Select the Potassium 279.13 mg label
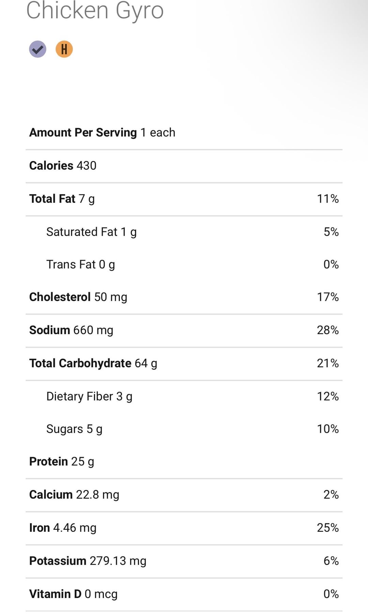 [88, 561]
